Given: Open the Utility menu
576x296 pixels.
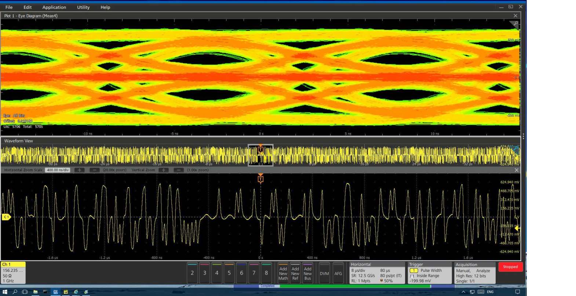Looking at the screenshot, I should pyautogui.click(x=83, y=7).
